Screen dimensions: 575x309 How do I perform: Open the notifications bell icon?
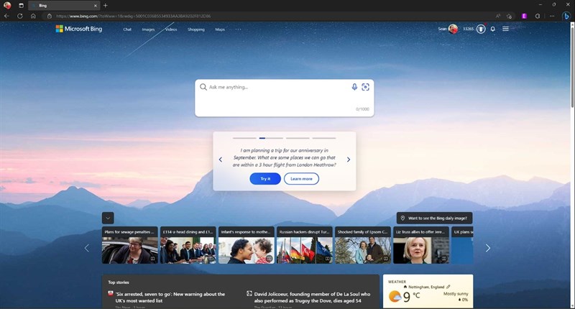pos(493,29)
